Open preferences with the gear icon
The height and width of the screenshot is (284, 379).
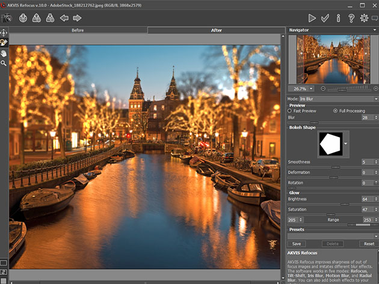tap(364, 18)
